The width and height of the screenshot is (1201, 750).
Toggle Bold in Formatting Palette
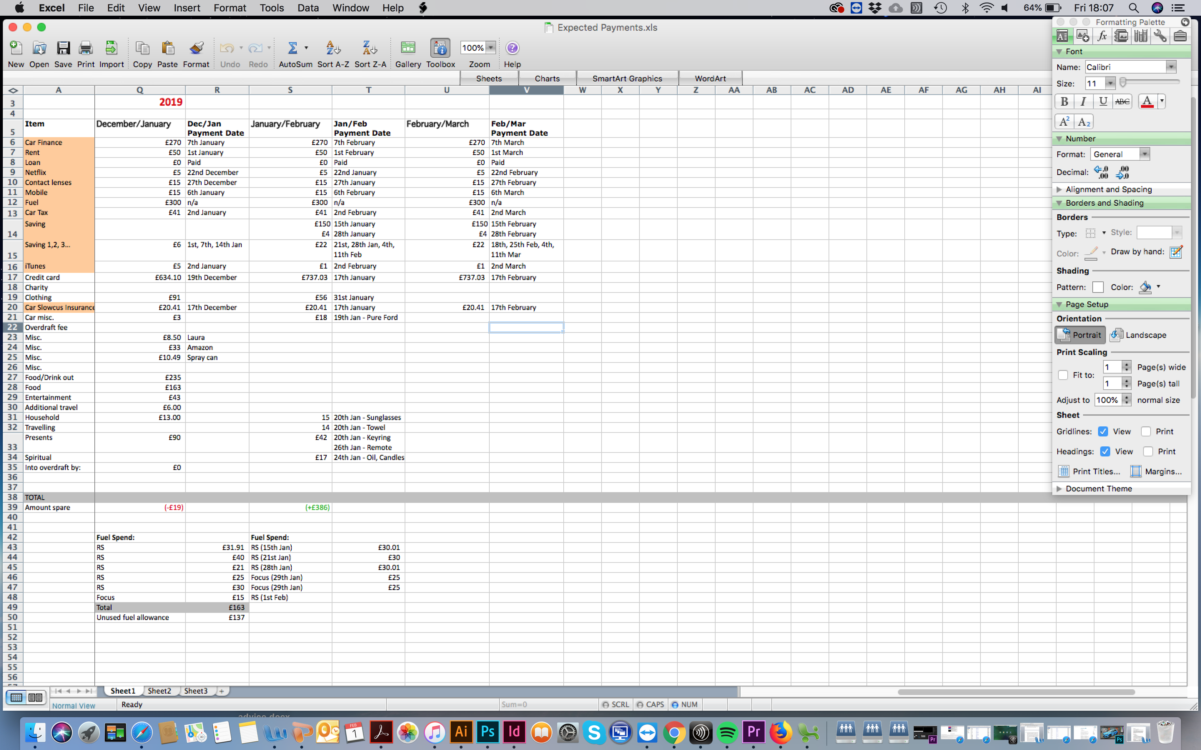point(1064,102)
